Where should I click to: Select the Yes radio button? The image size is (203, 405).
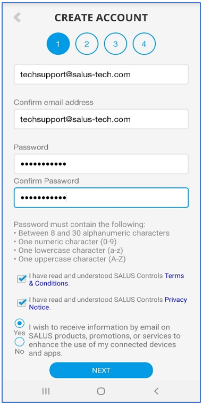tap(20, 324)
